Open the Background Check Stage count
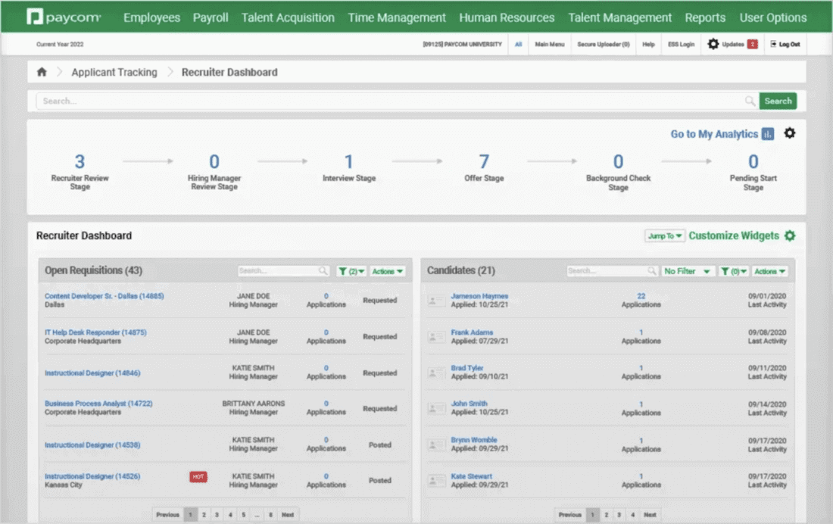This screenshot has height=524, width=833. 618,161
